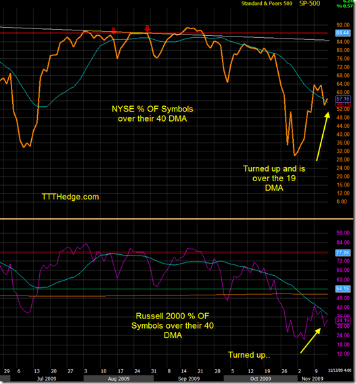Select date label 9 on time axis
Viewport: 356px width, 384px height.
[316, 371]
